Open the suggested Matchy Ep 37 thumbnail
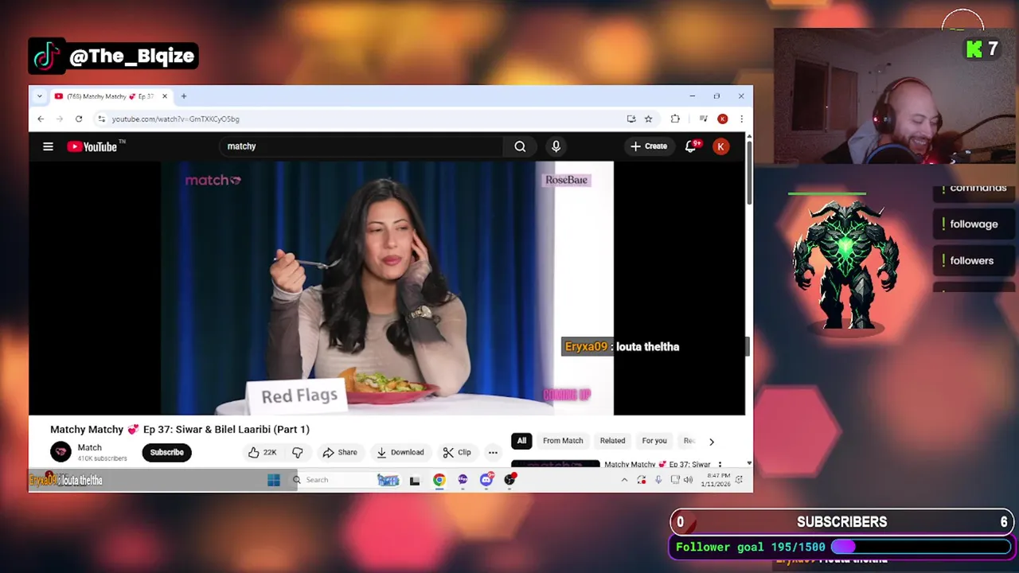This screenshot has width=1019, height=573. [556, 464]
